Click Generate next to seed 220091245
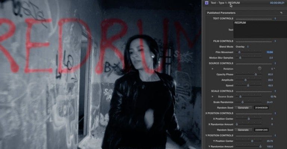 (243, 130)
